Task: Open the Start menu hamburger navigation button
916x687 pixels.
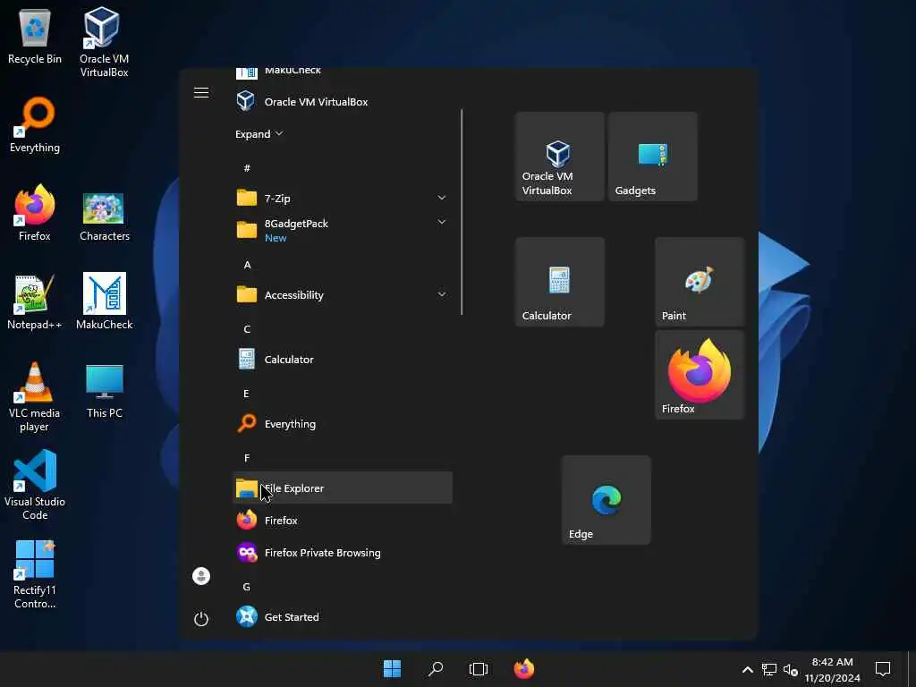Action: pyautogui.click(x=201, y=93)
